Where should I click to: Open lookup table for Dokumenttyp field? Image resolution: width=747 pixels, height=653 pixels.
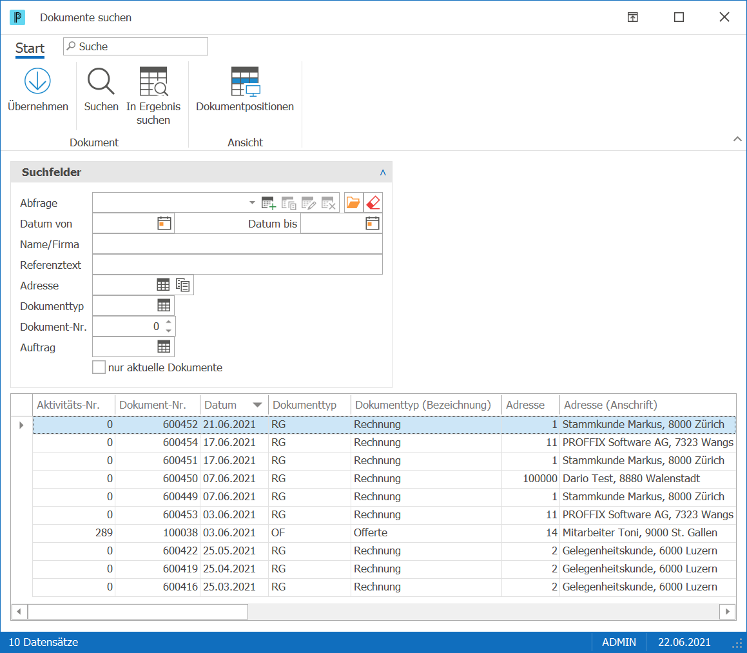(164, 306)
